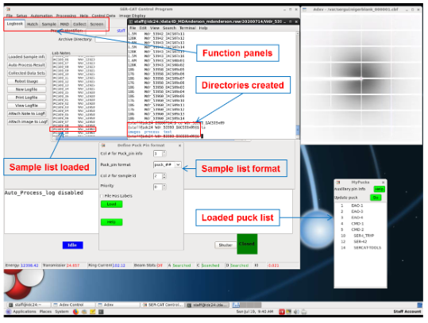Image resolution: width=428 pixels, height=323 pixels.
Task: Click the volume icon in the system tray
Action: (x=296, y=312)
